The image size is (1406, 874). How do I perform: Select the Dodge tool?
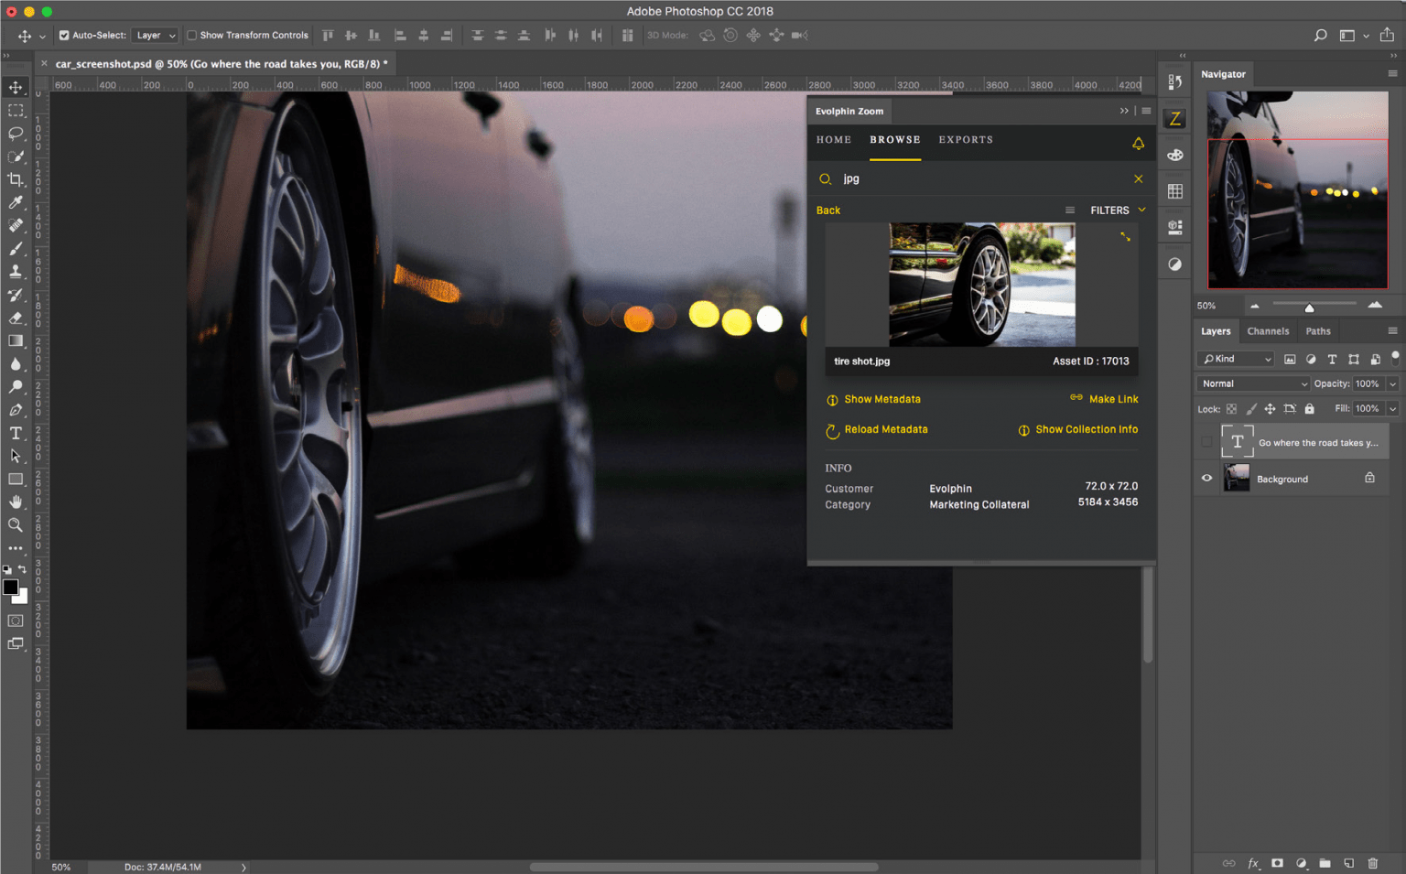16,387
